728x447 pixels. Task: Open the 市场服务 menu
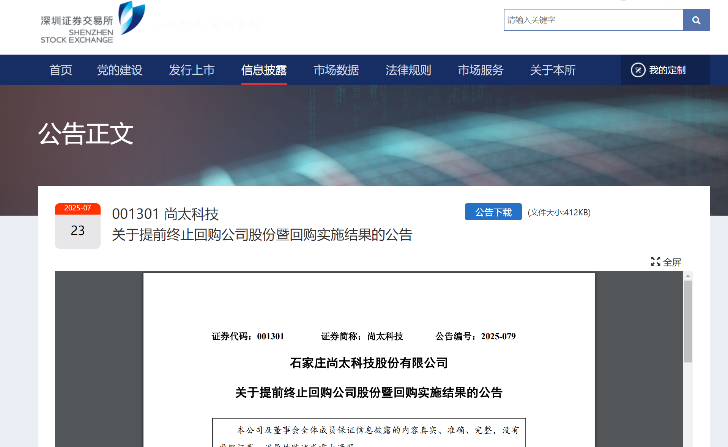click(x=481, y=70)
